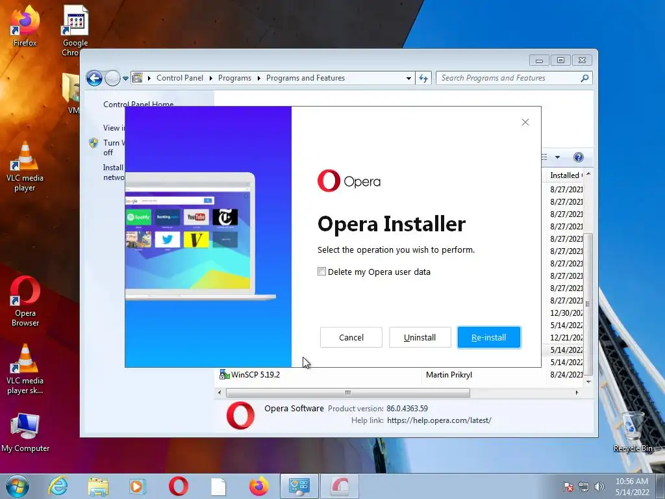
Task: Click the horizontal scrollbar left arrow
Action: [220, 392]
